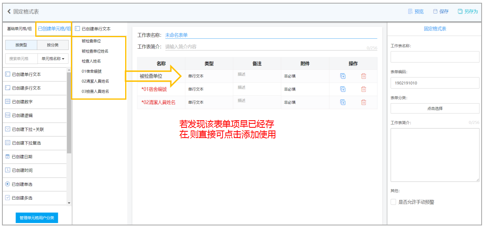Select 已创建逻辑 item
This screenshot has height=227, width=484.
tap(34, 115)
